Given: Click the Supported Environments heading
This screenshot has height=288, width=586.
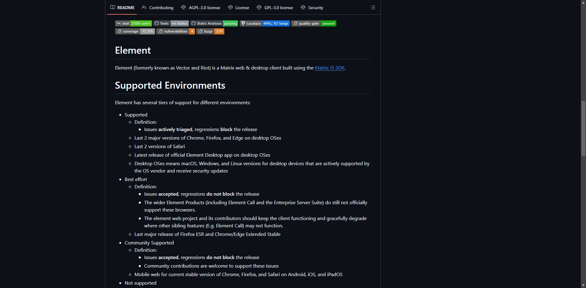Looking at the screenshot, I should pyautogui.click(x=170, y=85).
